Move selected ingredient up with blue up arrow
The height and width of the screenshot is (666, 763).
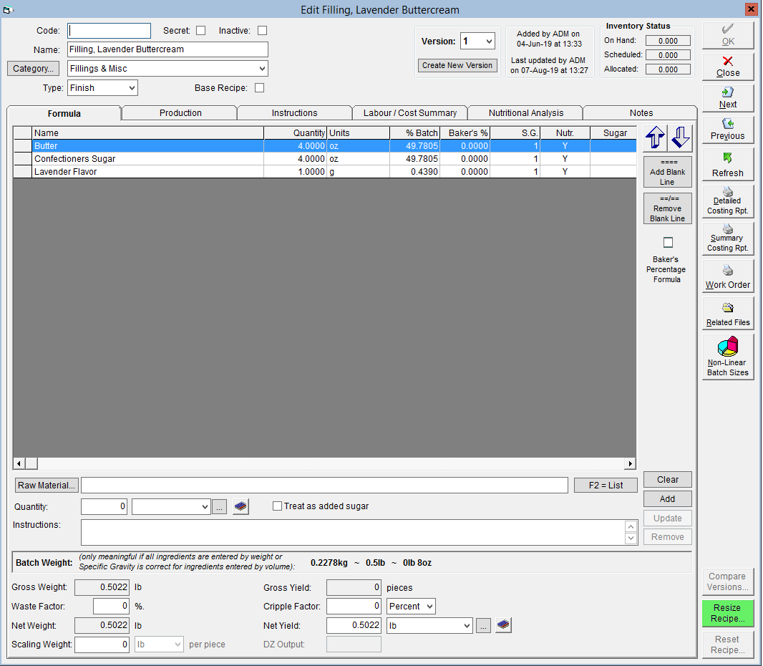[x=655, y=137]
